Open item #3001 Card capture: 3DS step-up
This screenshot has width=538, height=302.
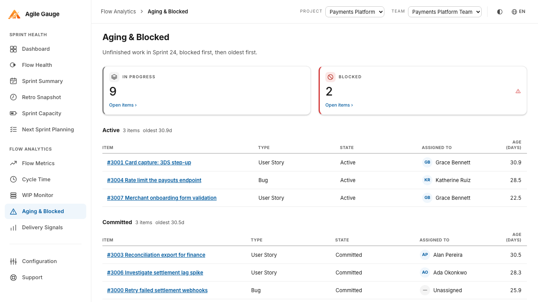149,162
